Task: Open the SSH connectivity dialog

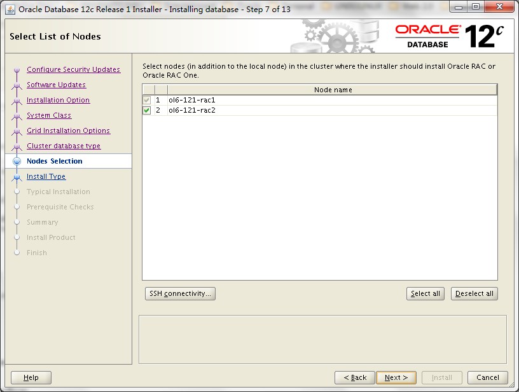Action: click(180, 293)
